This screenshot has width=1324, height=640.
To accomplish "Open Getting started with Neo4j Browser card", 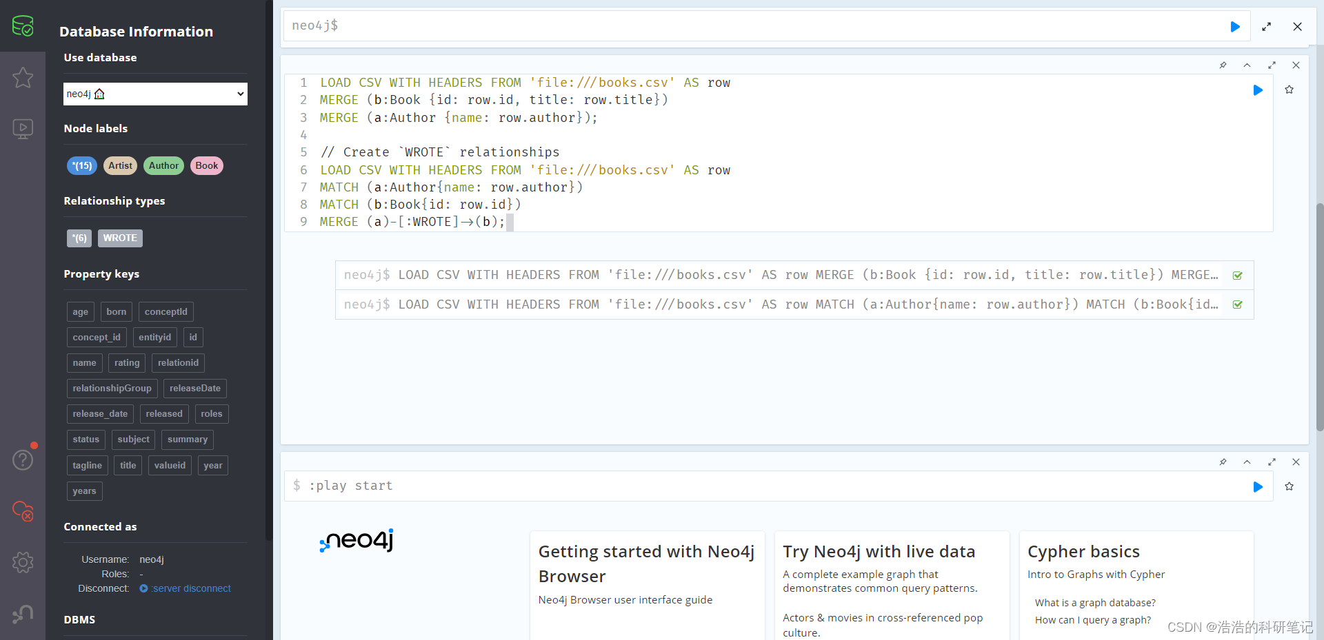I will click(x=647, y=586).
